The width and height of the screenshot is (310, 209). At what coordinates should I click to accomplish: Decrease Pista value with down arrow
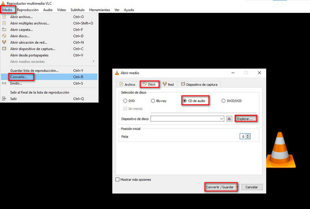pos(248,137)
